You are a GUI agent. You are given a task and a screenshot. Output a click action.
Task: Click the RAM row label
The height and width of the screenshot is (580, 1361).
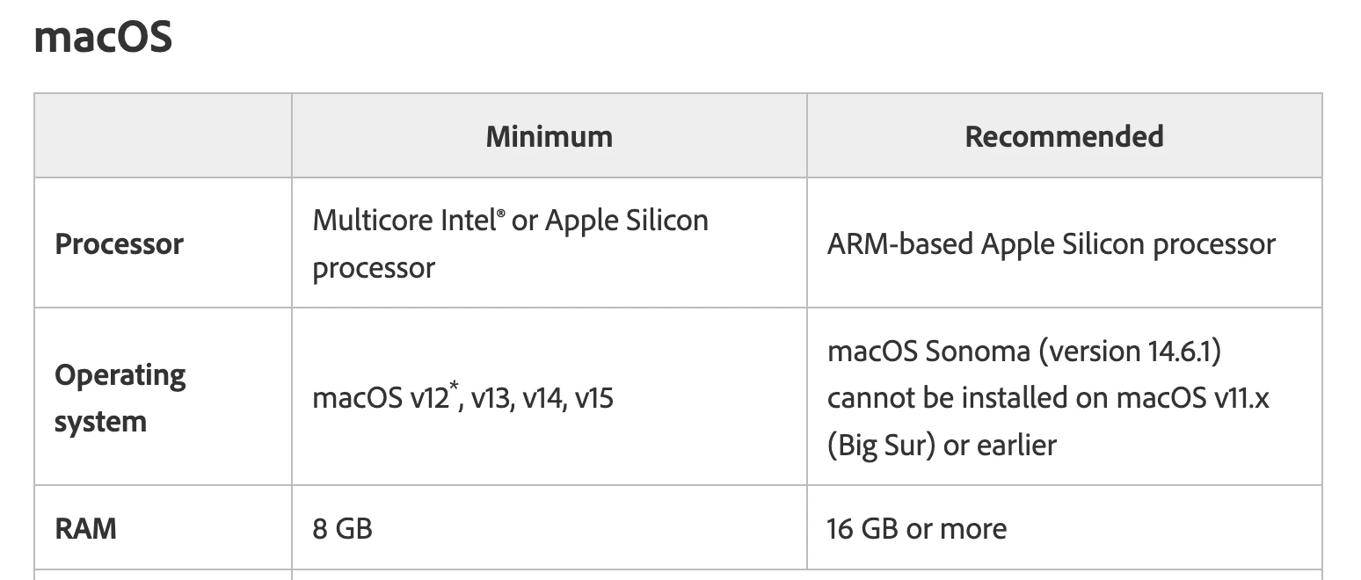pos(85,529)
